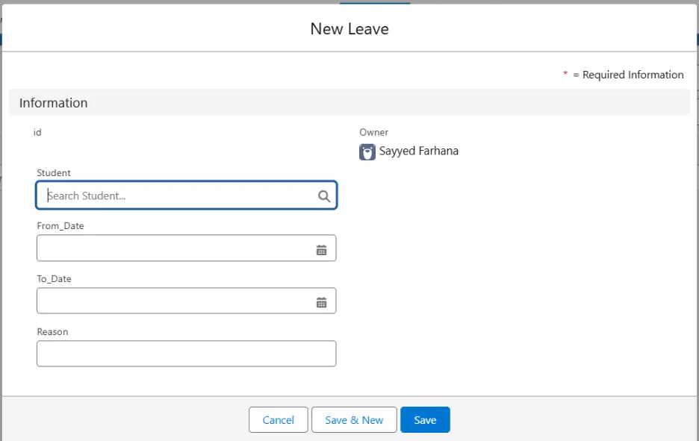The width and height of the screenshot is (699, 441).
Task: Click the Required Information note
Action: [624, 75]
